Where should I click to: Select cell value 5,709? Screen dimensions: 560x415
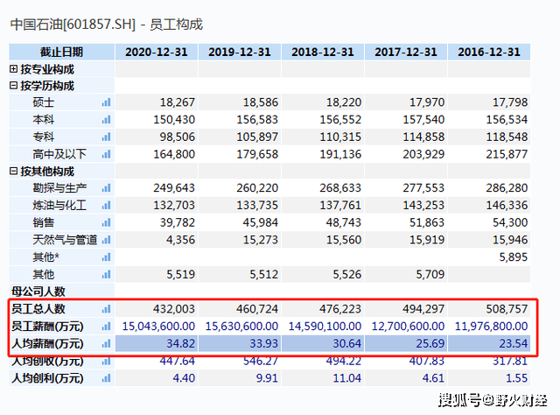pos(430,275)
